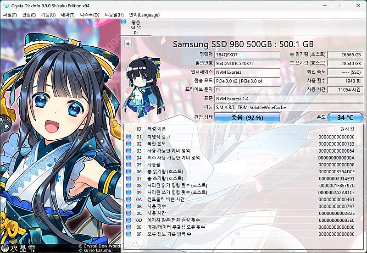This screenshot has width=367, height=253.
Task: Click raw value 000000000000000A
Action: pos(336,158)
